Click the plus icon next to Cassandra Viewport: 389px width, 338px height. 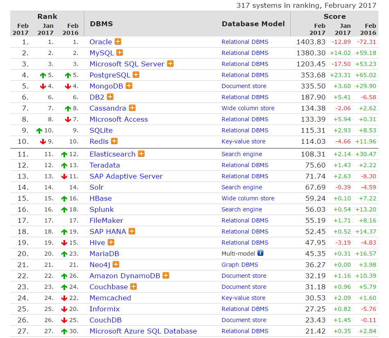click(133, 108)
